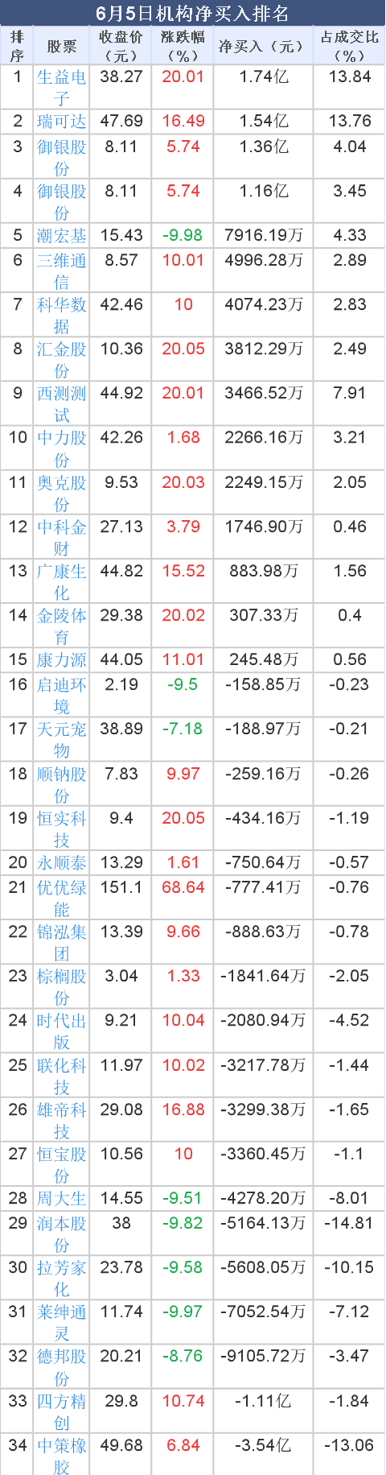The width and height of the screenshot is (386, 1475).
Task: Select the 周大生 stock name
Action: pos(62,1198)
